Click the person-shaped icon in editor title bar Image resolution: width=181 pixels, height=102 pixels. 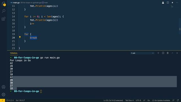point(163,3)
